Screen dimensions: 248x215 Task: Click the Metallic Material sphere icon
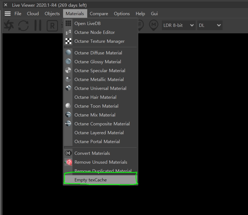(68, 79)
